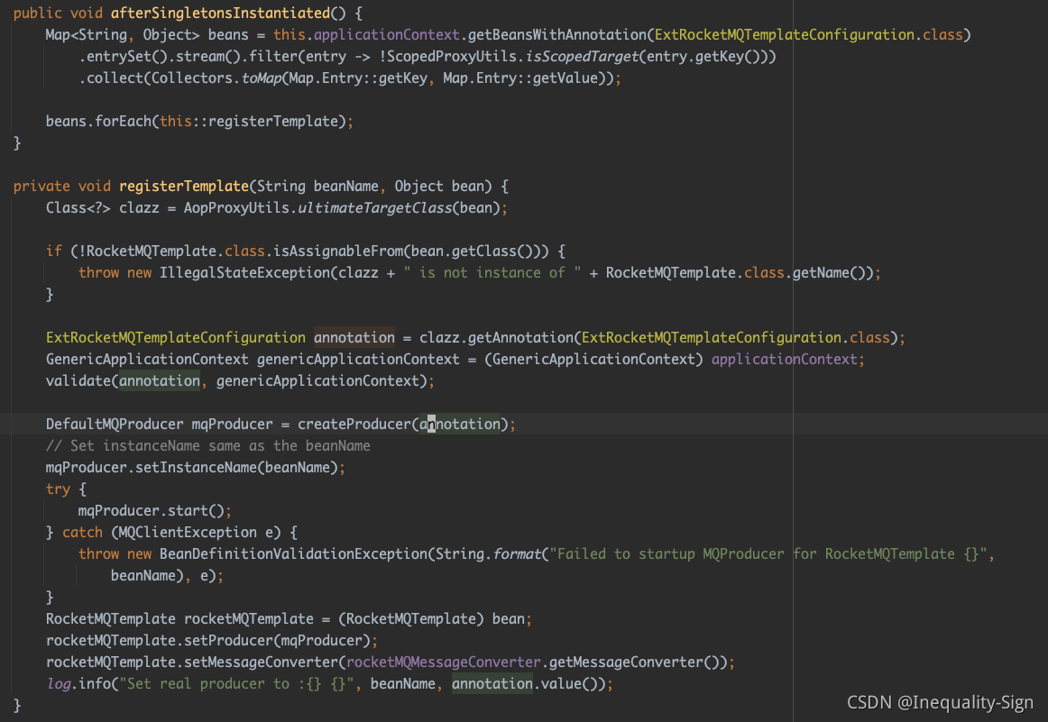Viewport: 1048px width, 722px height.
Task: Click the afterSingletonsInstantiated method name
Action: point(221,14)
